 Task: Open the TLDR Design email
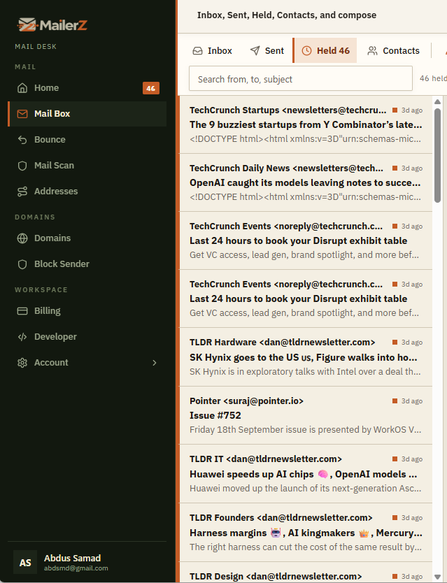306,573
